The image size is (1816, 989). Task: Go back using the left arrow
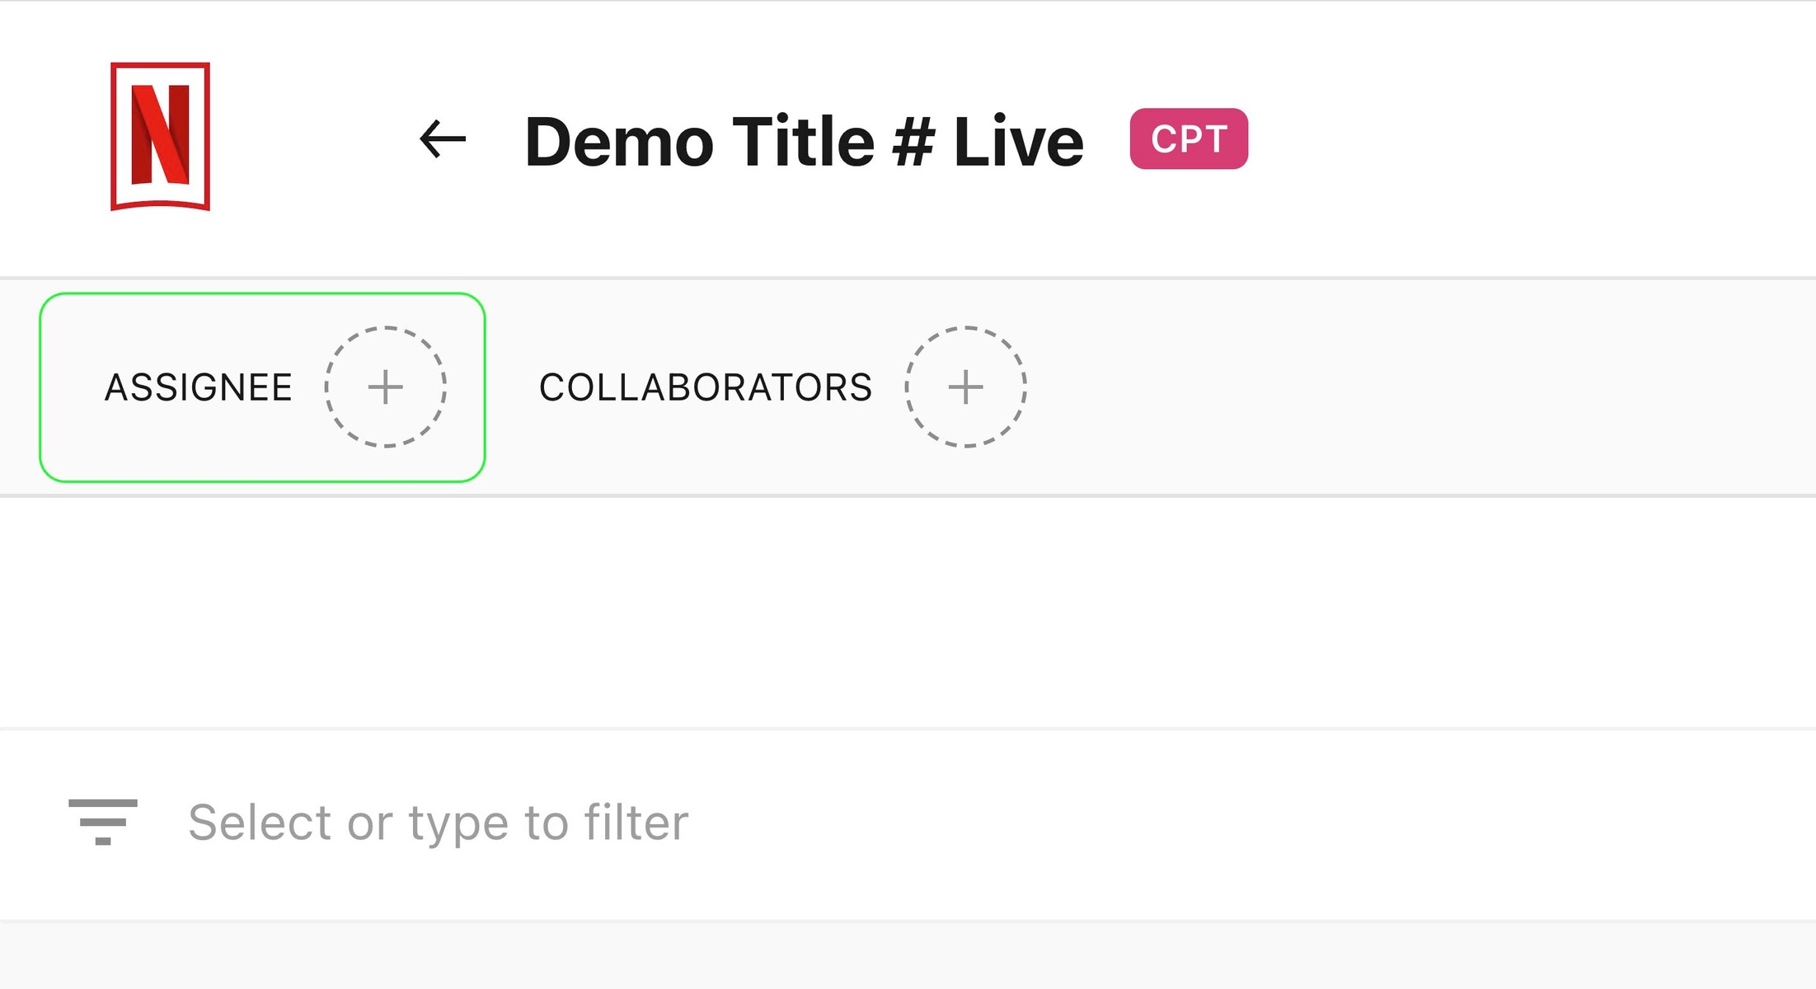[443, 138]
